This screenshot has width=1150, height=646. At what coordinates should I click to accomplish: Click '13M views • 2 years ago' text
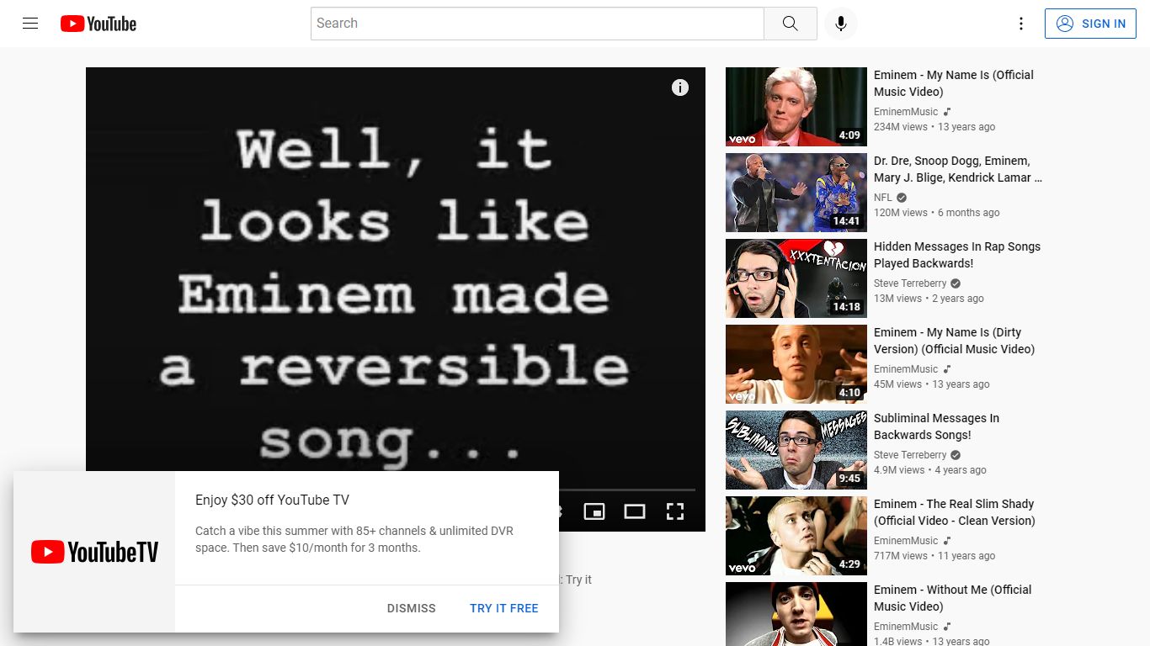pyautogui.click(x=929, y=299)
